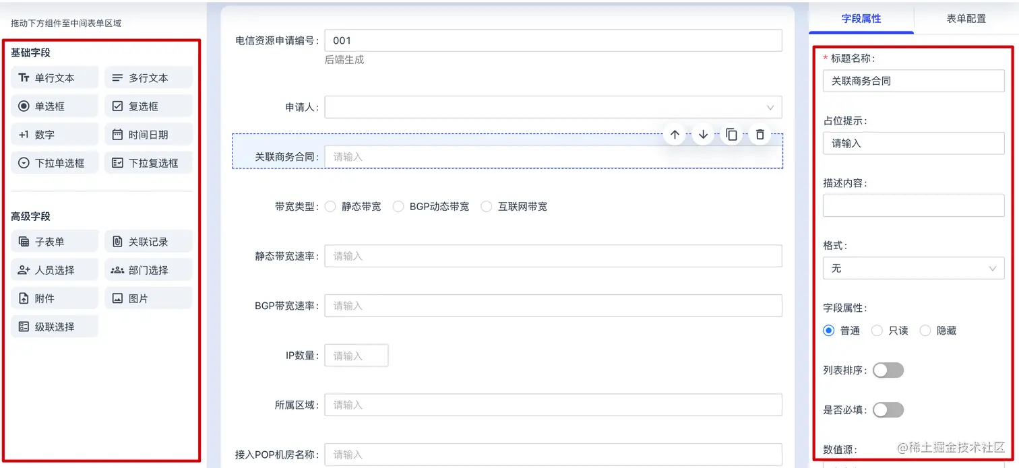Click the 描述内容 property field

click(913, 205)
